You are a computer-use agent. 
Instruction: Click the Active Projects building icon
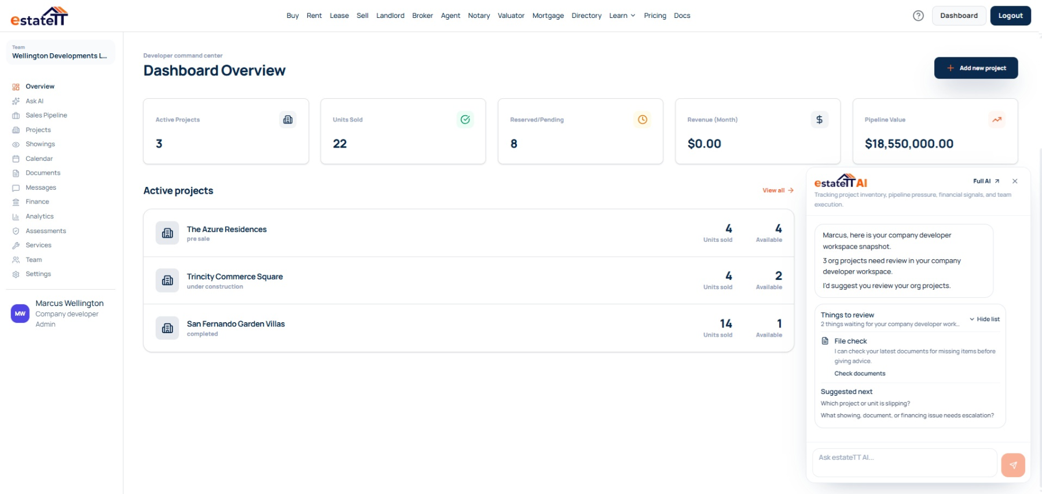point(288,120)
